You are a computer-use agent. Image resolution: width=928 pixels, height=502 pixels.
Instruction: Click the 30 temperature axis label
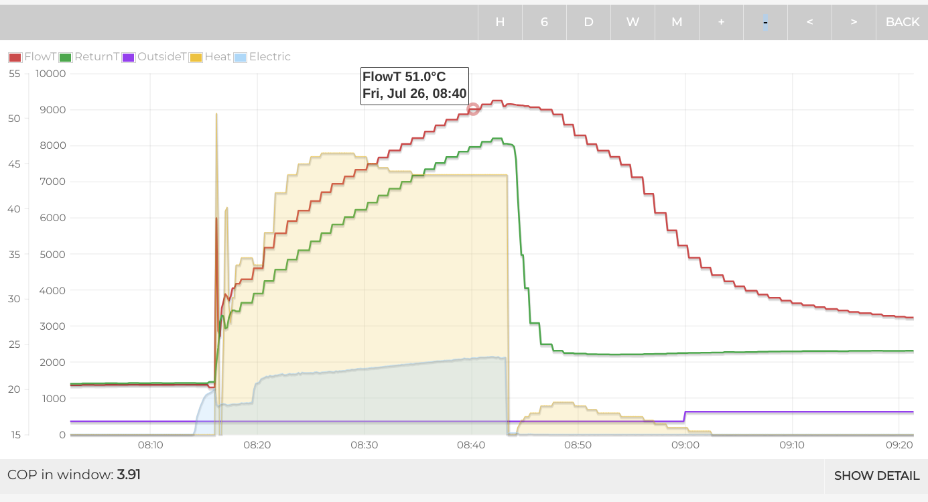[x=14, y=300]
